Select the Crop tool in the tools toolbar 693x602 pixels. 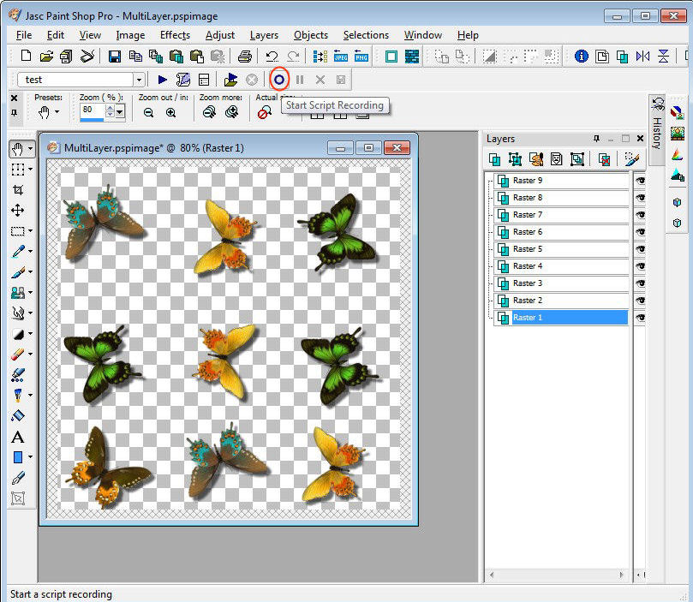[17, 190]
